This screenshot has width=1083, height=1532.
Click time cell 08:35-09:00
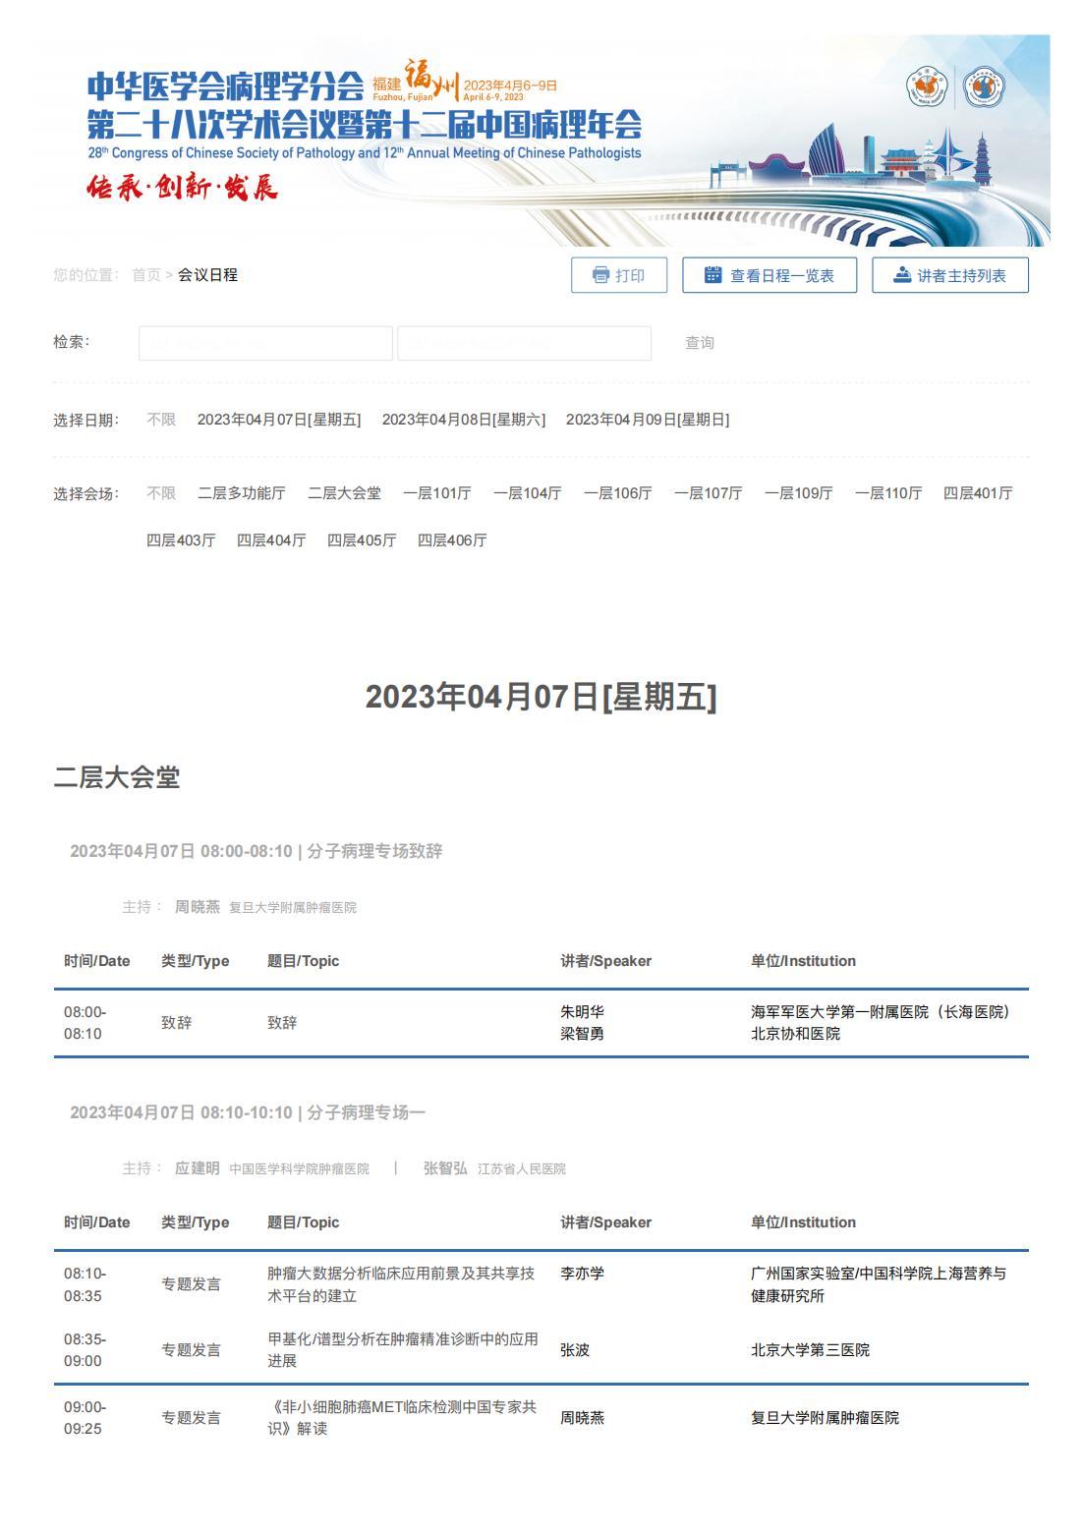(85, 1350)
